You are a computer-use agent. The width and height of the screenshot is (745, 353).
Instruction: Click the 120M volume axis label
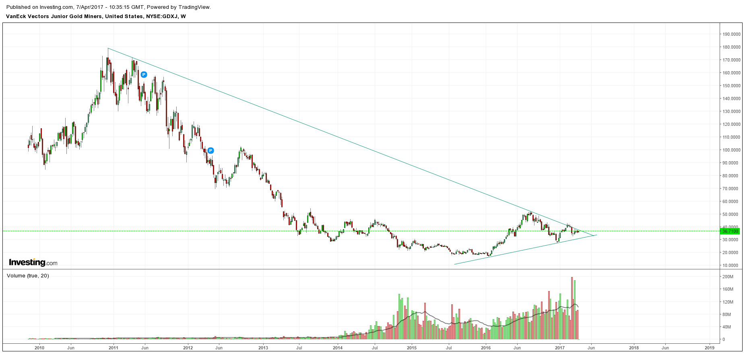click(x=728, y=302)
